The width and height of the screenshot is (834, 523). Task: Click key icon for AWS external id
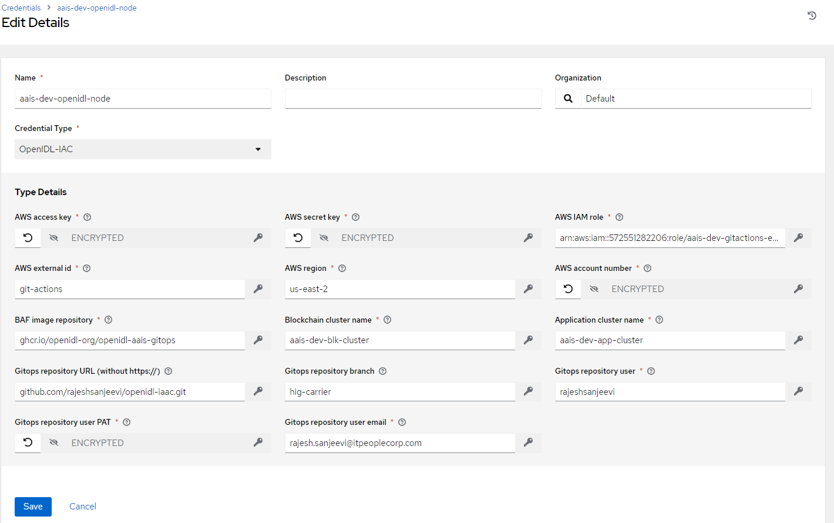click(x=258, y=289)
